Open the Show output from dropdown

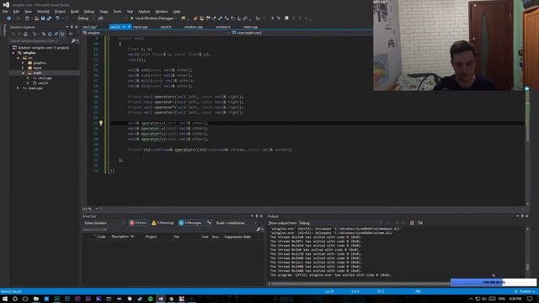(x=340, y=223)
